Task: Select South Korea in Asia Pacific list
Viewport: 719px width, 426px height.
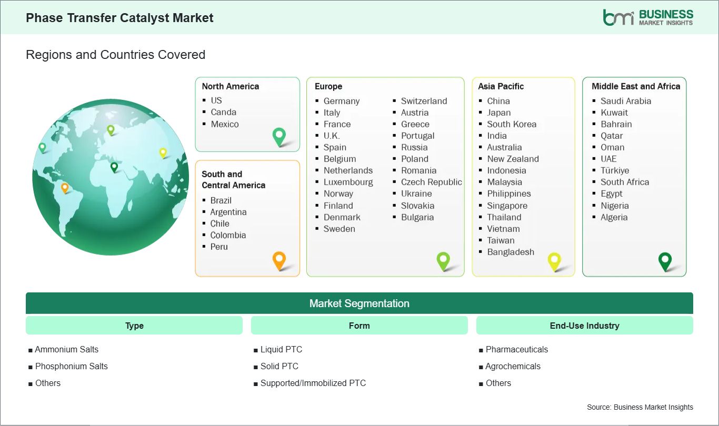Action: pyautogui.click(x=511, y=124)
